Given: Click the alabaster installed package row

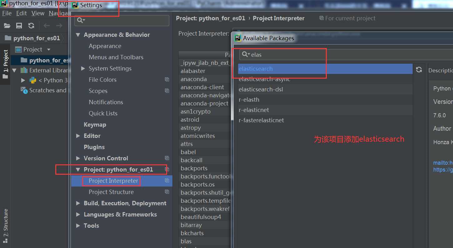Looking at the screenshot, I should pyautogui.click(x=205, y=71).
